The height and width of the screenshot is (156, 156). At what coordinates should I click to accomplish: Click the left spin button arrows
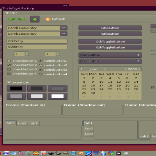click(x=27, y=54)
